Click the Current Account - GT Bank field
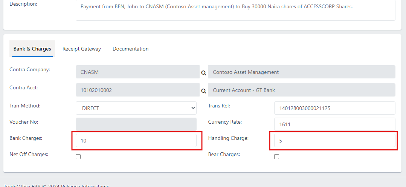The height and width of the screenshot is (187, 406). pyautogui.click(x=302, y=90)
